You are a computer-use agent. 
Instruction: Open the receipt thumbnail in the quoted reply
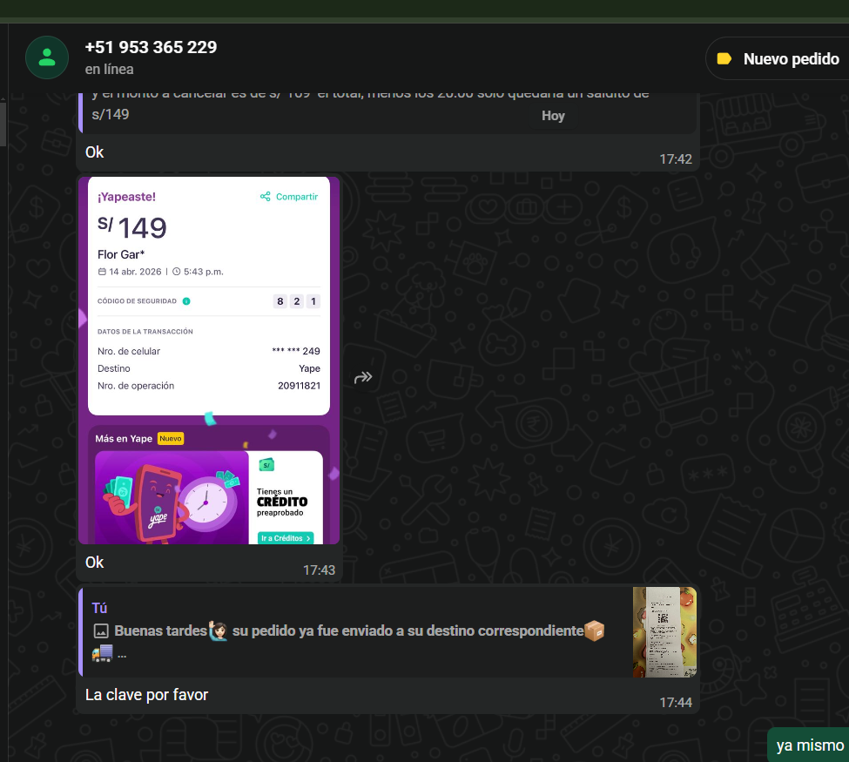pyautogui.click(x=664, y=631)
